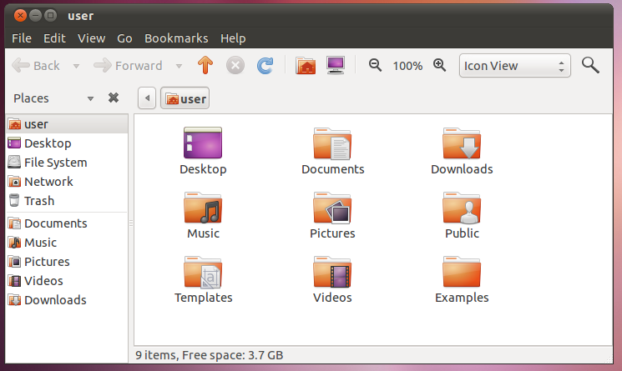The width and height of the screenshot is (622, 371).
Task: Open the Home folder toolbar icon
Action: point(306,66)
